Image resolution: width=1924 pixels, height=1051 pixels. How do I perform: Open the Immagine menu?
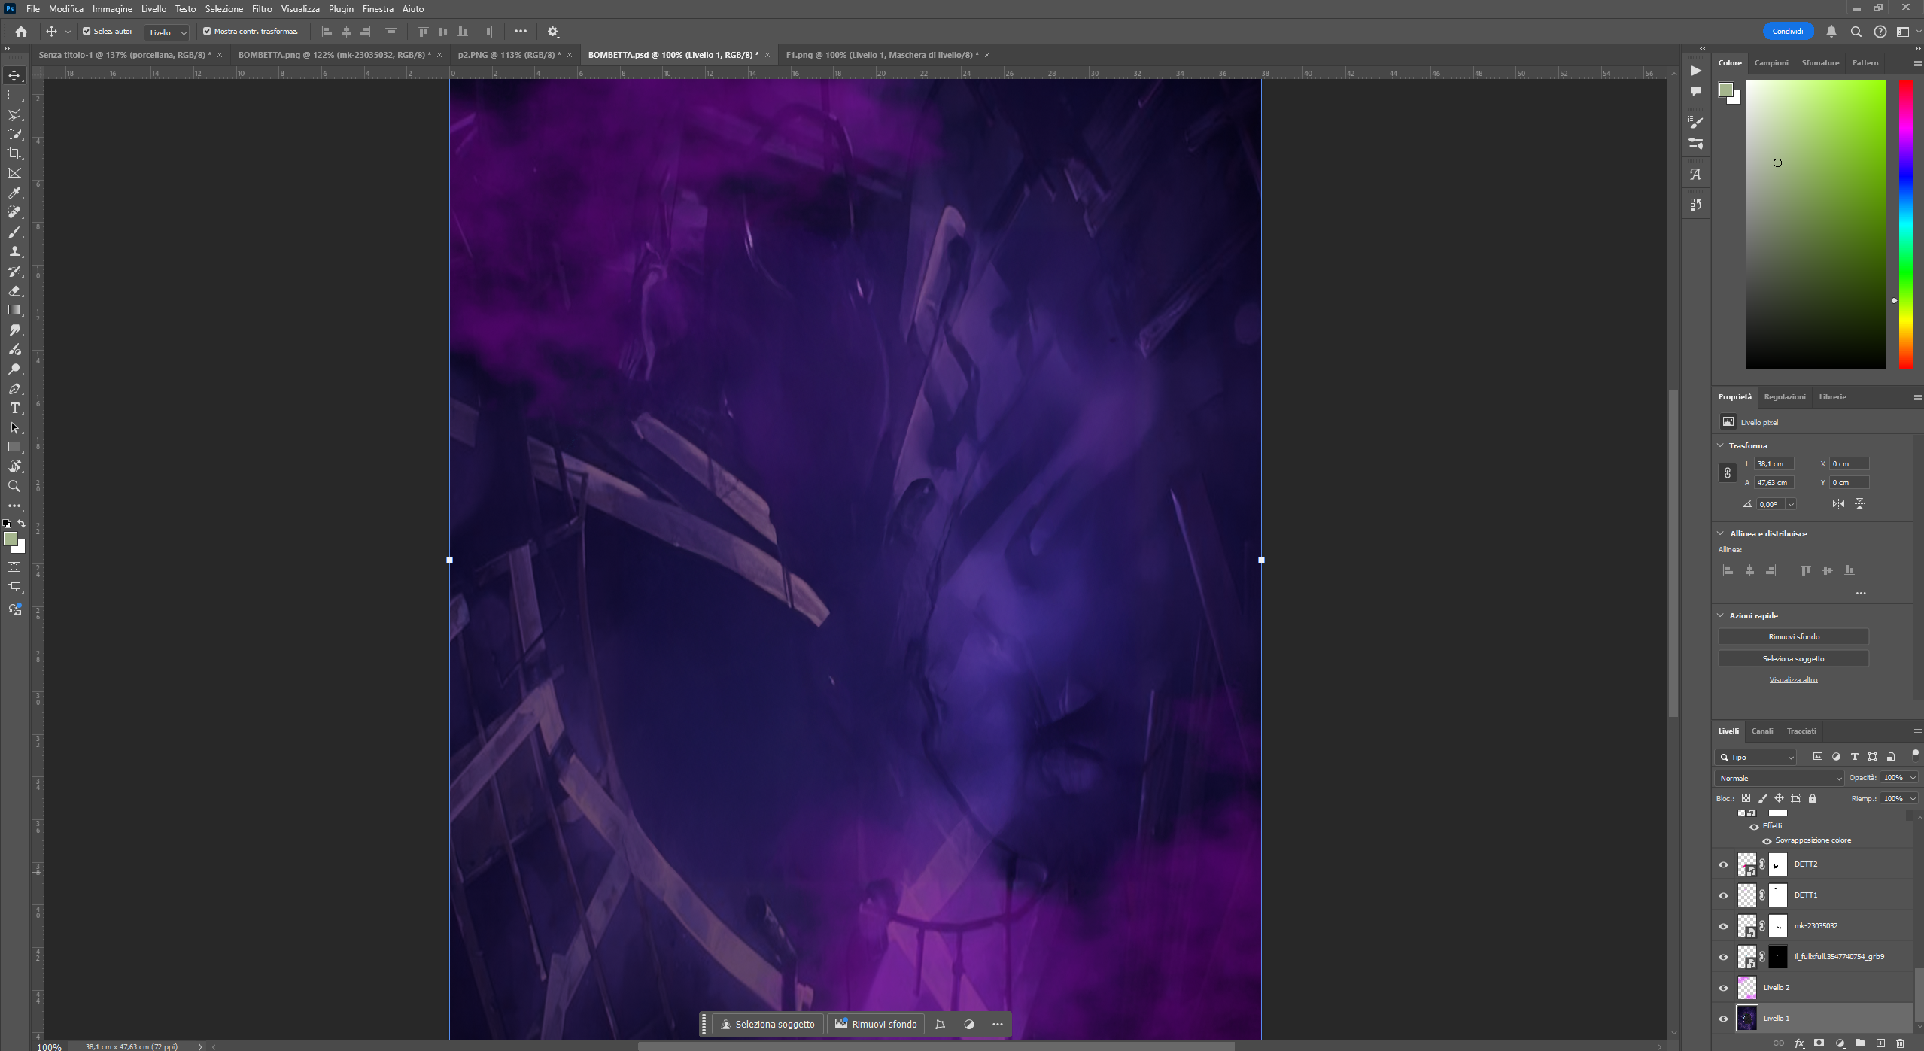(112, 9)
